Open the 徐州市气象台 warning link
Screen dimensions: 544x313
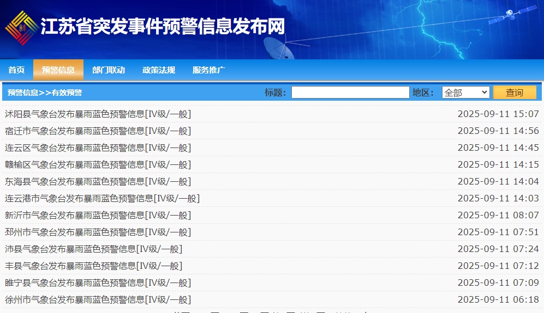[98, 299]
